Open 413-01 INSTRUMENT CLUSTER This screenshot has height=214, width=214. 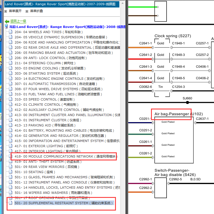coord(48,120)
